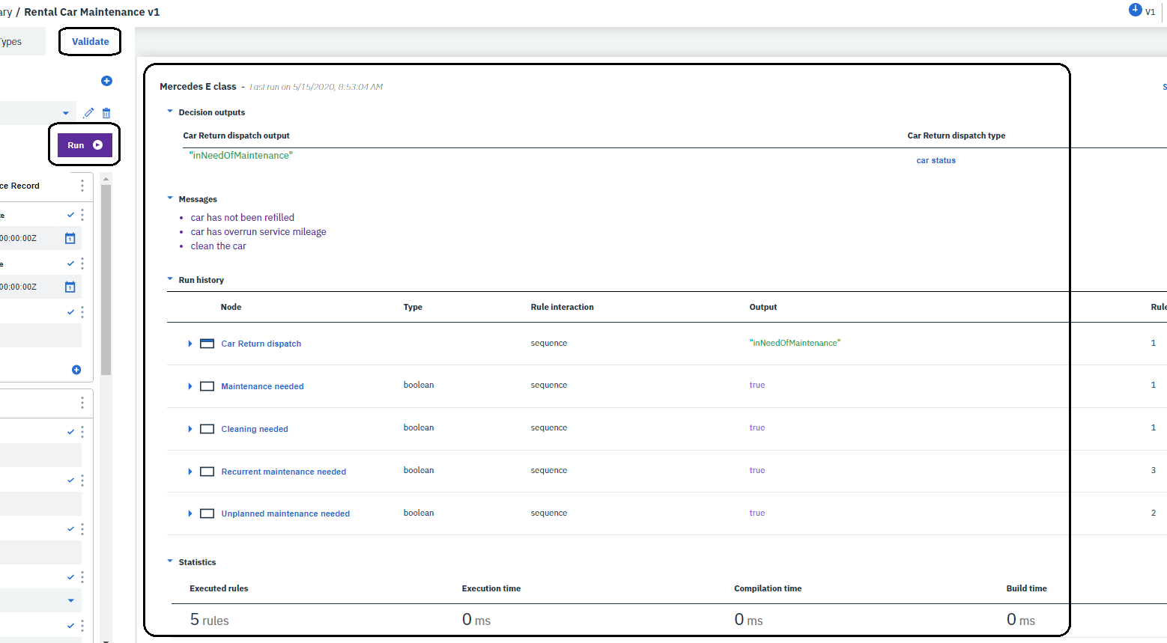Image resolution: width=1167 pixels, height=643 pixels.
Task: Expand the Car Return dispatch row
Action: [x=190, y=344]
